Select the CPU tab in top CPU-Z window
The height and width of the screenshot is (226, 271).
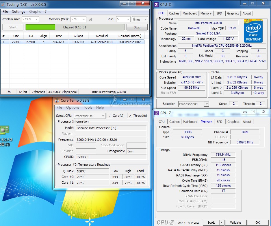coord(161,13)
